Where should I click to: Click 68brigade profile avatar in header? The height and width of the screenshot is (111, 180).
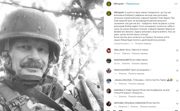(109, 4)
